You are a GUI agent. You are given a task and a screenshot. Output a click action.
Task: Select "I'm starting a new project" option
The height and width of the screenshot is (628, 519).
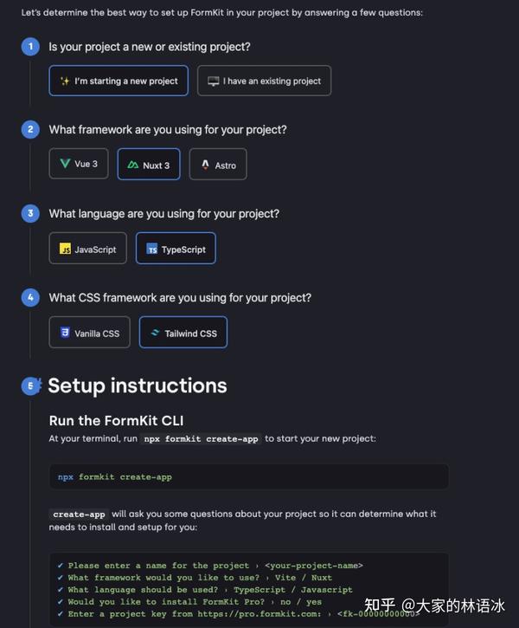pos(119,81)
